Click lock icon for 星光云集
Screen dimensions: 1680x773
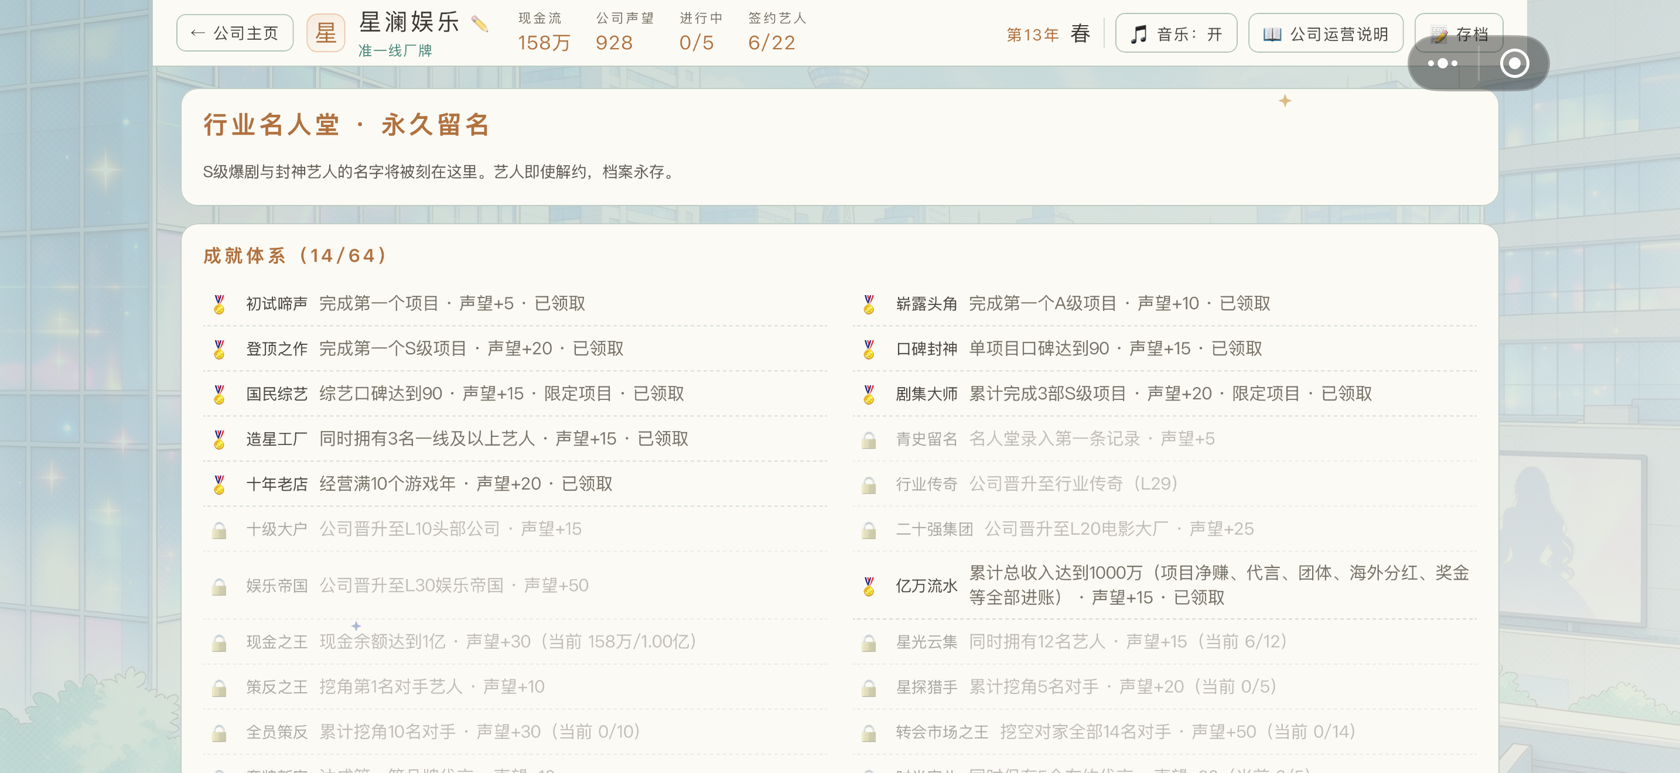[x=869, y=642]
